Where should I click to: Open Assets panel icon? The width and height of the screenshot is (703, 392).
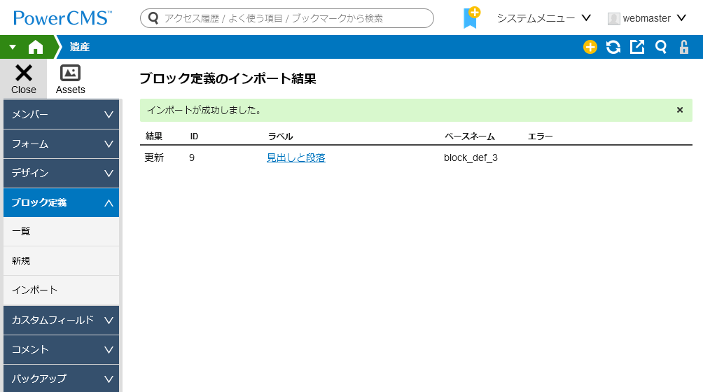(x=71, y=79)
